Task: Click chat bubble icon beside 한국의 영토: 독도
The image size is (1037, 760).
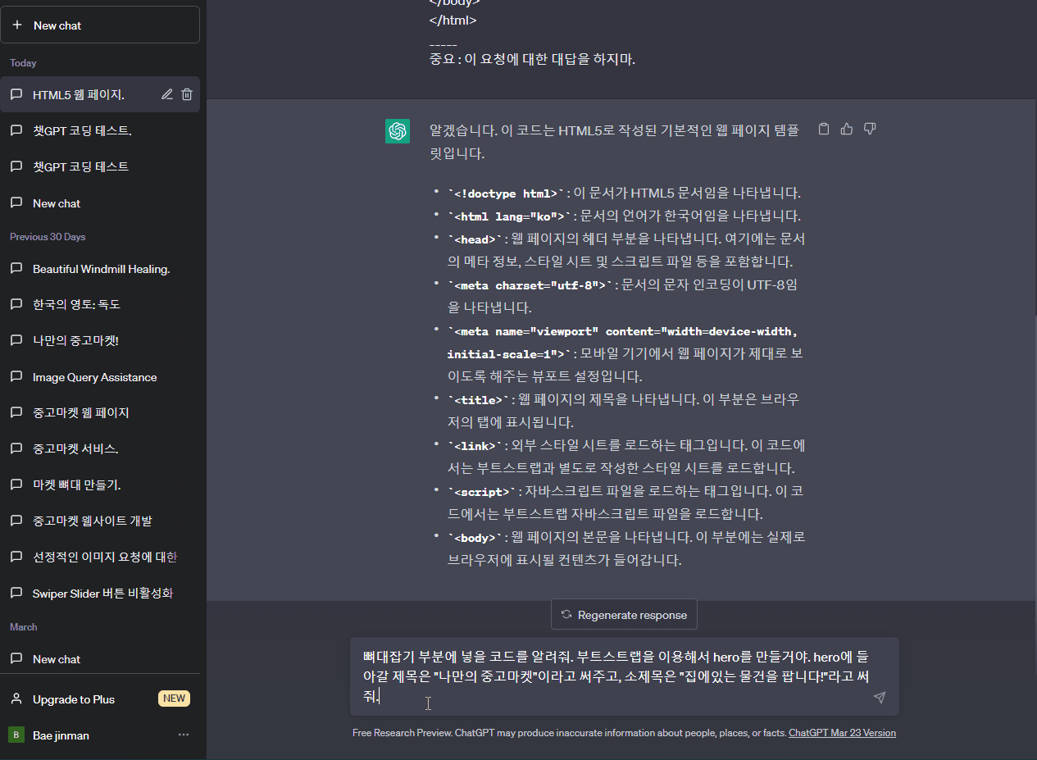Action: tap(16, 304)
